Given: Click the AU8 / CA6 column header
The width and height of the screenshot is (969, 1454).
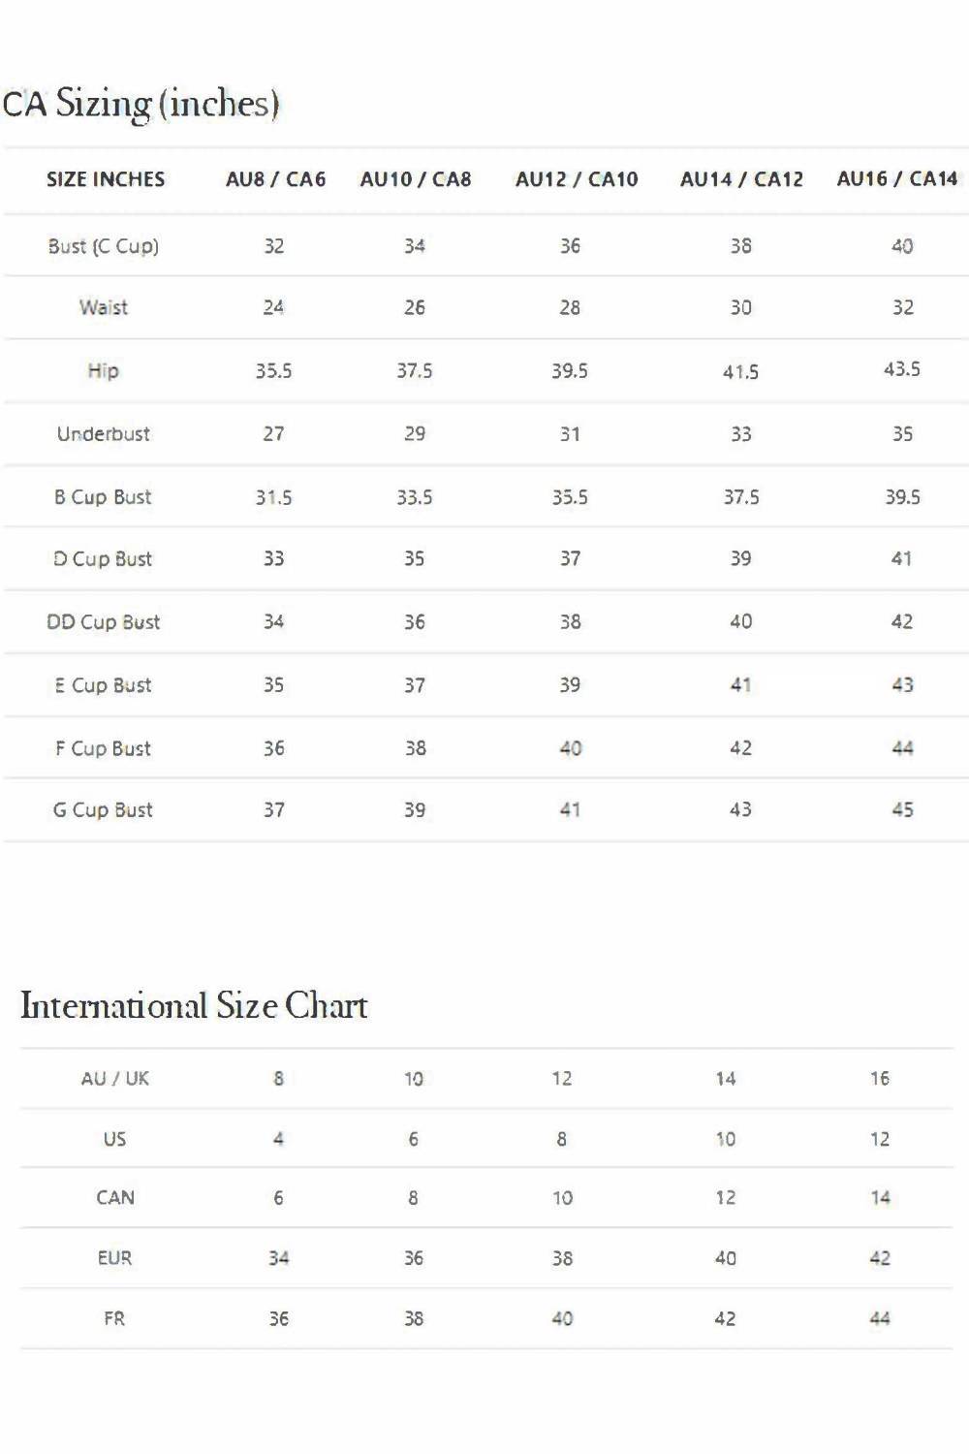Looking at the screenshot, I should 275,179.
